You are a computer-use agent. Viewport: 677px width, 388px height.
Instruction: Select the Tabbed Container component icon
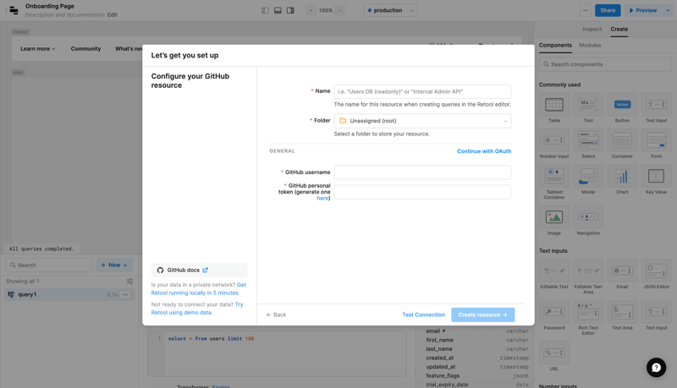point(554,177)
